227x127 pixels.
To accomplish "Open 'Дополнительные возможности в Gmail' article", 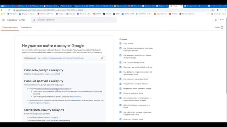I will pyautogui.click(x=137, y=106).
